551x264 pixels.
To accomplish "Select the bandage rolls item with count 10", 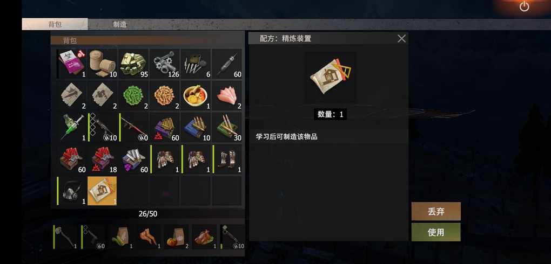I will 103,64.
